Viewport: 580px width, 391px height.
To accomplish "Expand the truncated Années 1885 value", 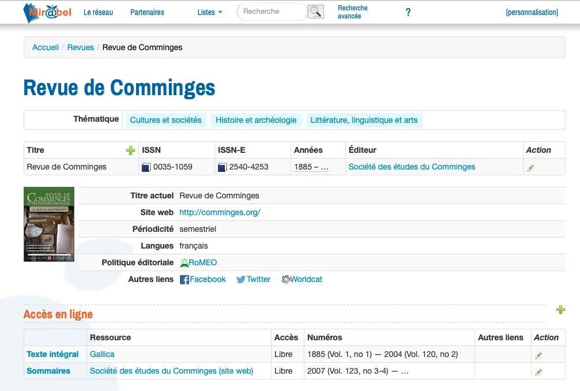I will coord(311,167).
